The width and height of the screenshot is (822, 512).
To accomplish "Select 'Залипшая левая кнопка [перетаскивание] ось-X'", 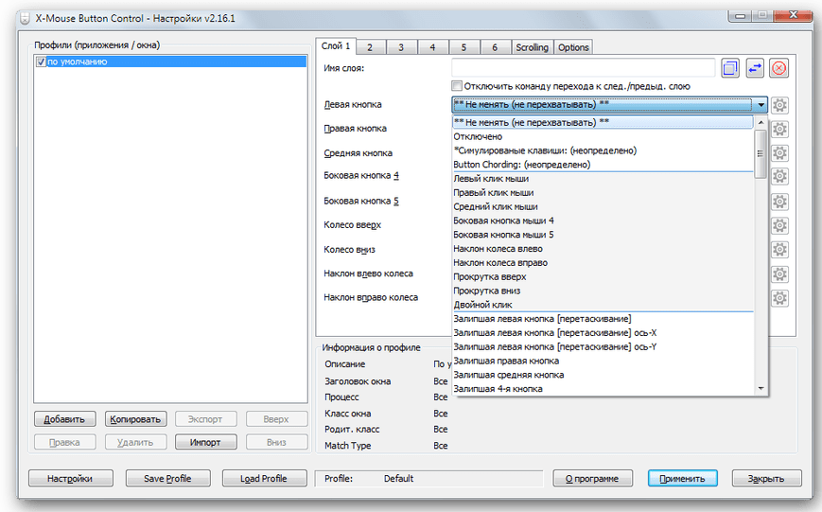I will 603,333.
